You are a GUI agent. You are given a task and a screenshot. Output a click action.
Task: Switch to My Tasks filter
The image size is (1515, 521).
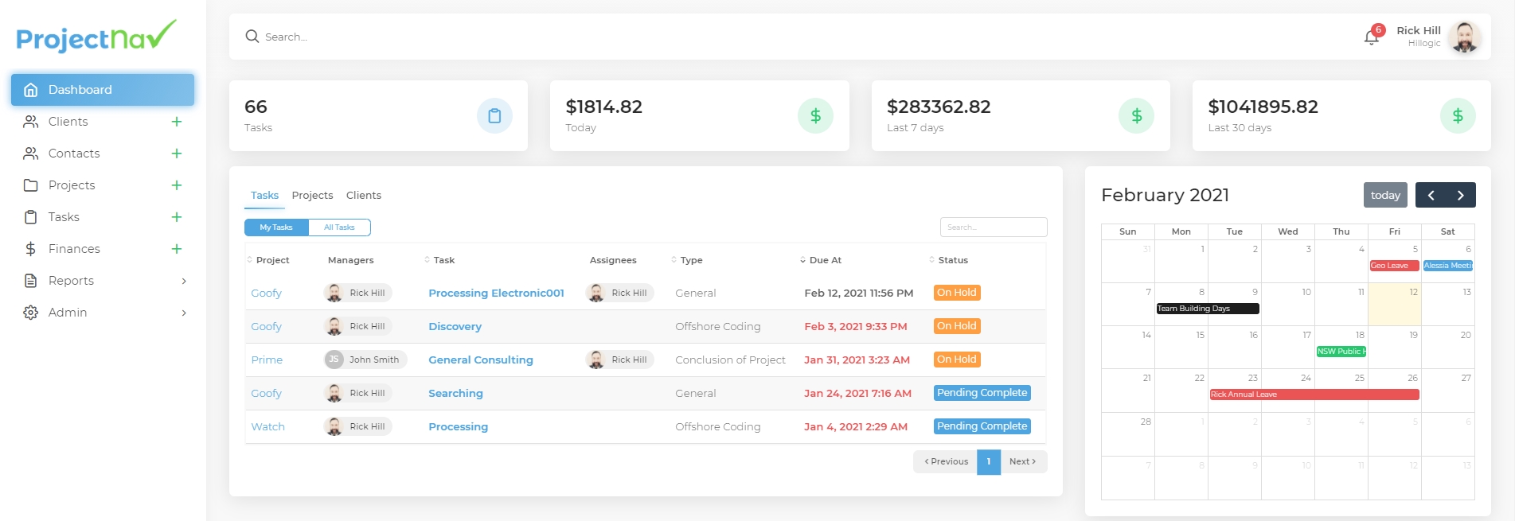point(276,227)
